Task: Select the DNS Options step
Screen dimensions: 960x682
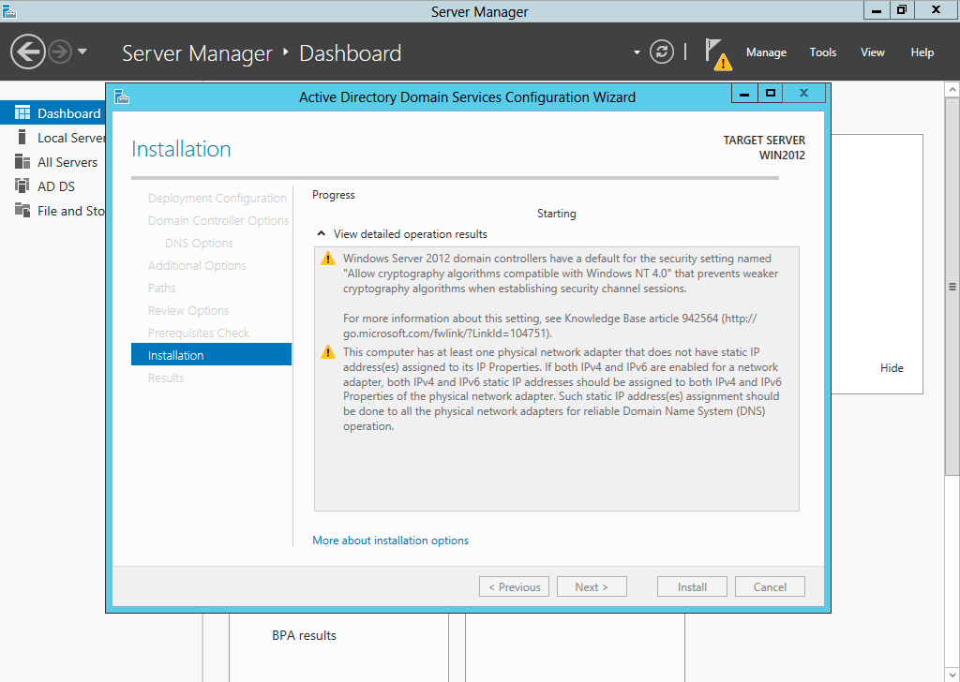Action: pyautogui.click(x=199, y=243)
